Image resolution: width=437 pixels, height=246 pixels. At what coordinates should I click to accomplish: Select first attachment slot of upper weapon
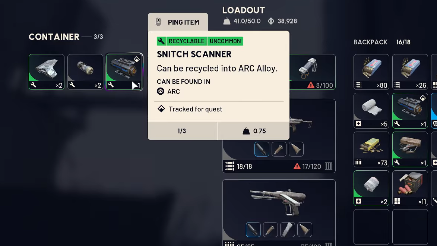tap(262, 149)
